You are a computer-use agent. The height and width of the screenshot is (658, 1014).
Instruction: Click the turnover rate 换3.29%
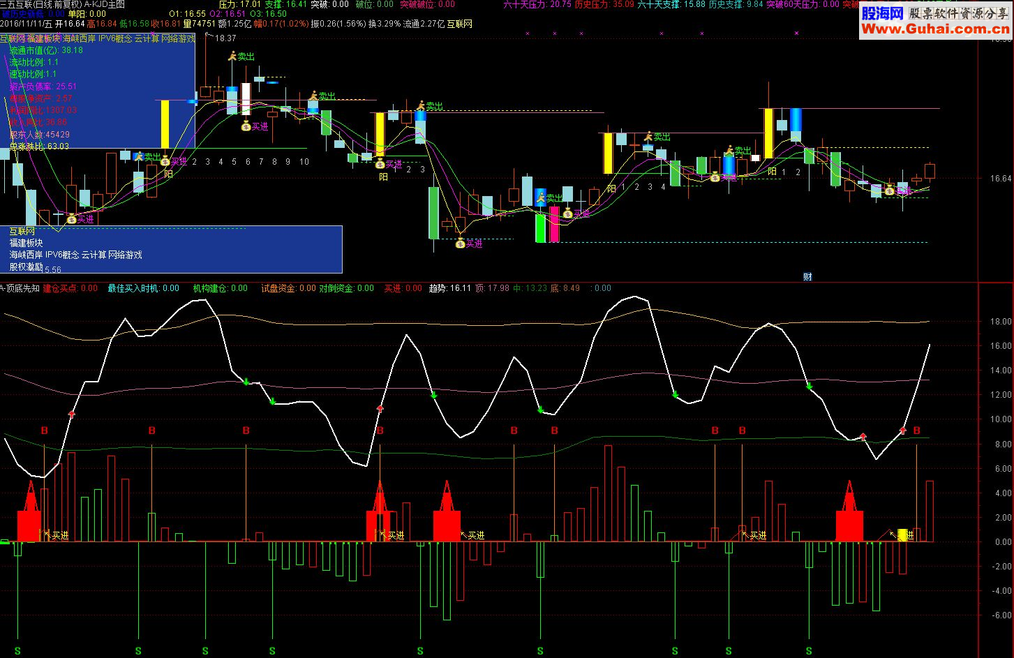[385, 24]
